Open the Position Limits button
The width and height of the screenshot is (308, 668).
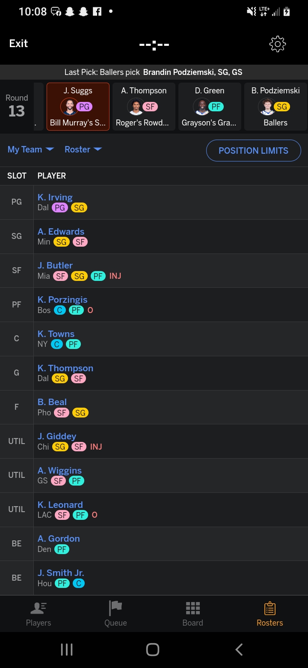click(253, 151)
